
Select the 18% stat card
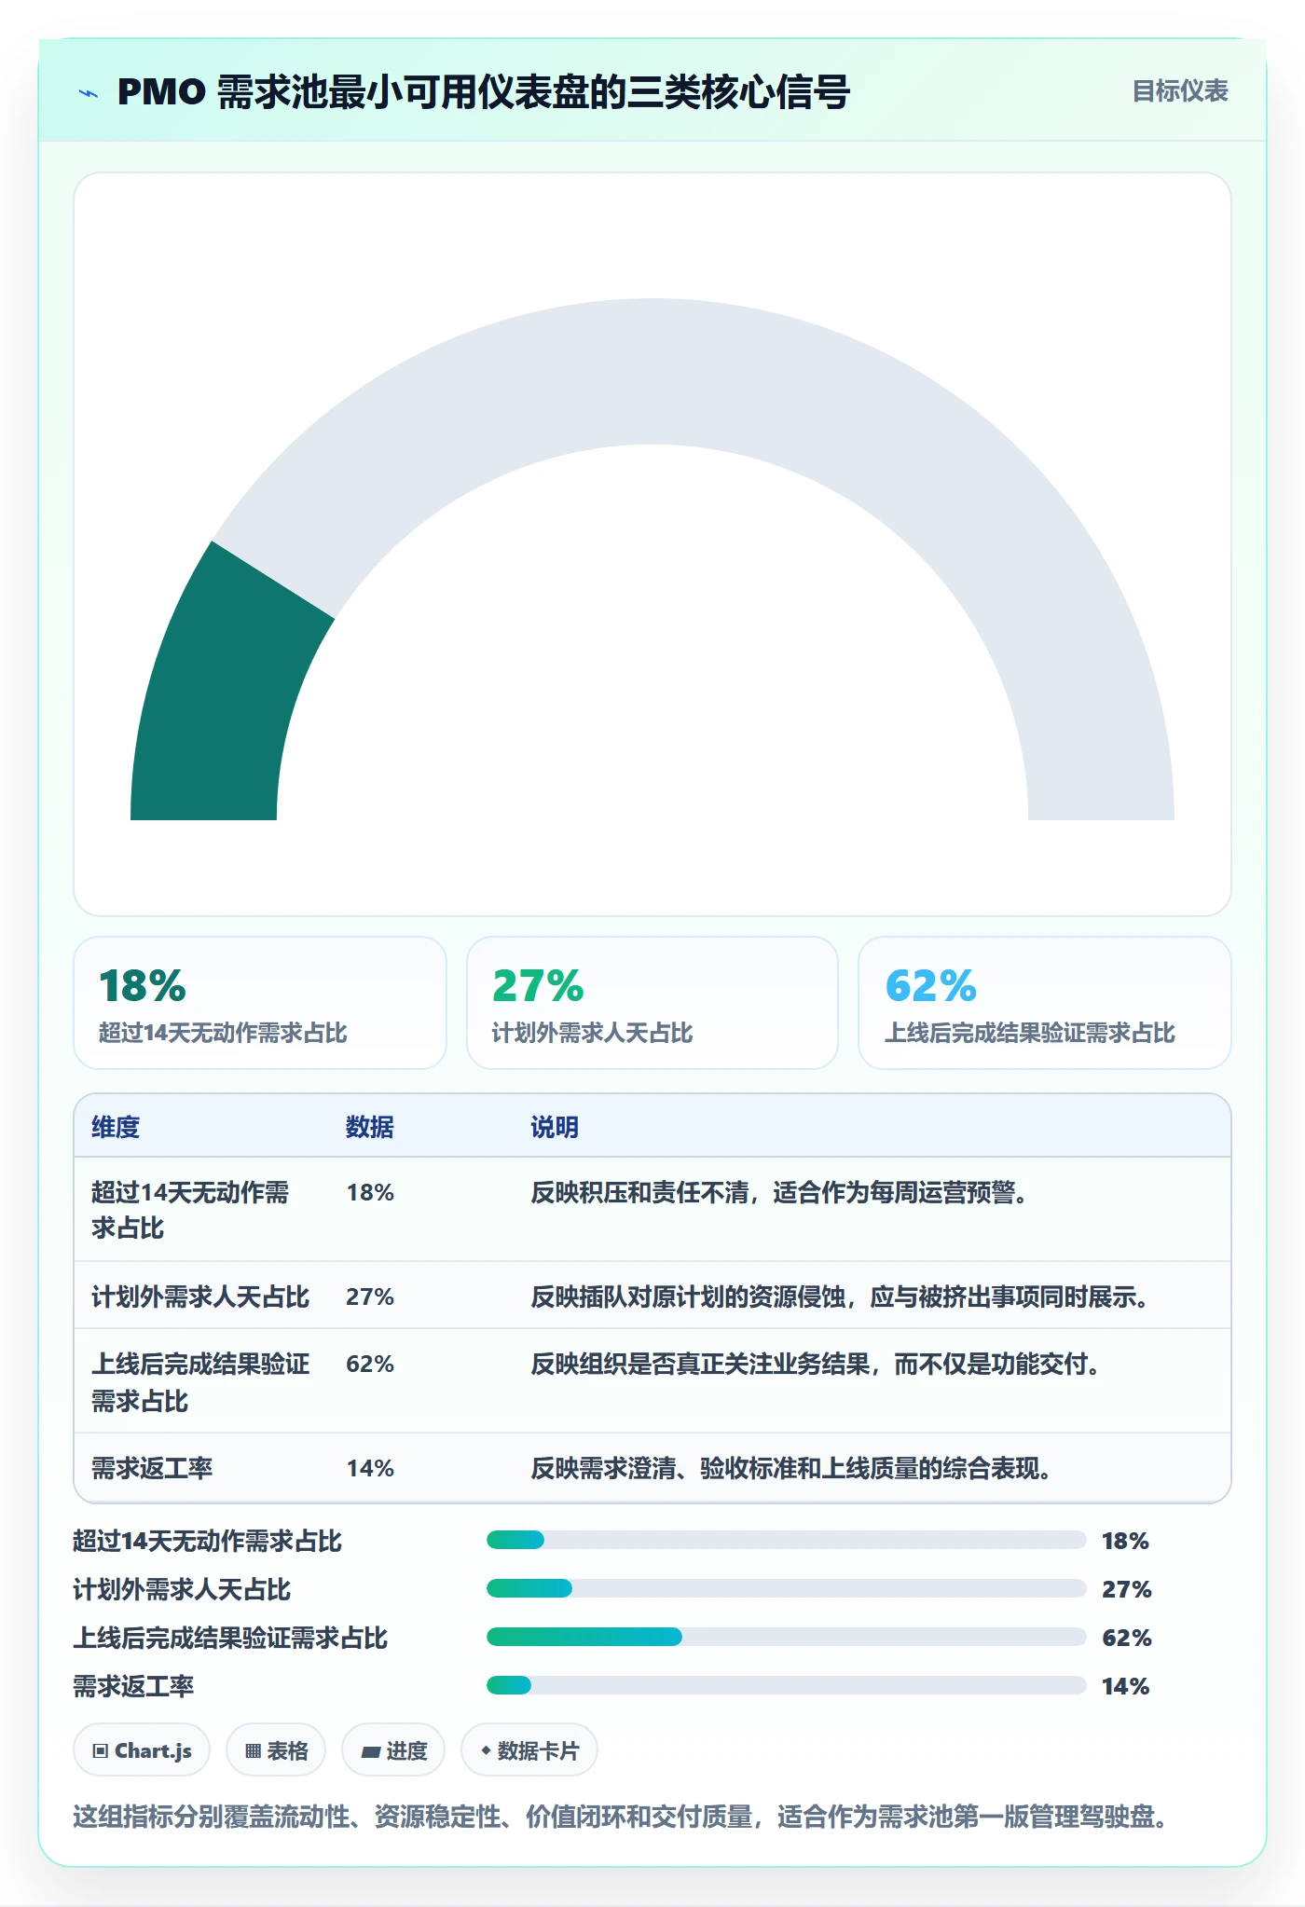pos(260,1003)
